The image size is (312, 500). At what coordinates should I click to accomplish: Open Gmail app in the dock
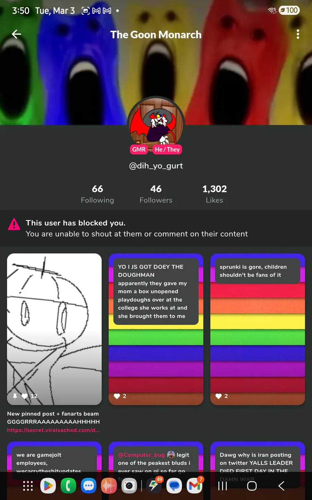[194, 486]
